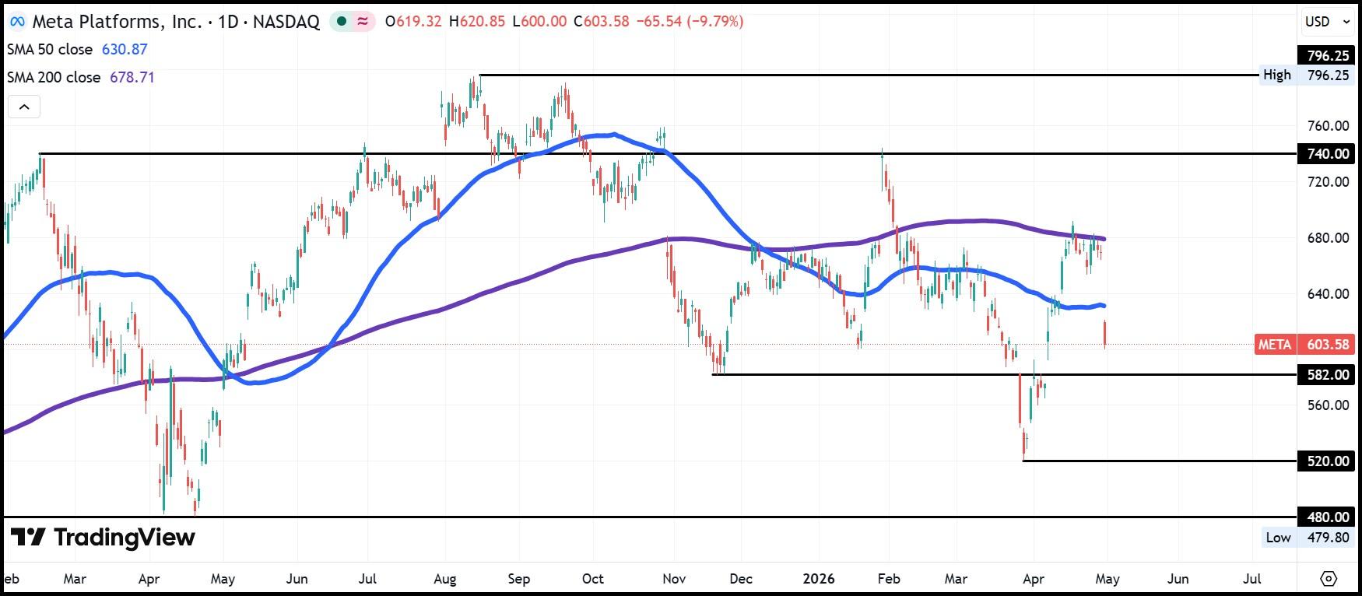Click the green market status dot

[342, 22]
